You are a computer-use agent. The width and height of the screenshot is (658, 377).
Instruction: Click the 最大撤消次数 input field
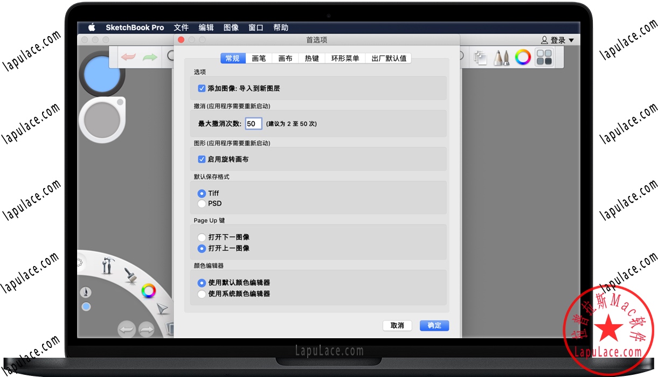(x=253, y=123)
